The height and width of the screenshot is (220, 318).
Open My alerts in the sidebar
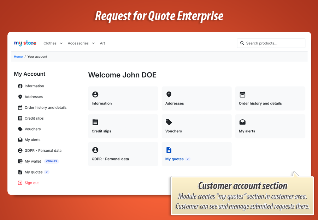[x=33, y=140]
